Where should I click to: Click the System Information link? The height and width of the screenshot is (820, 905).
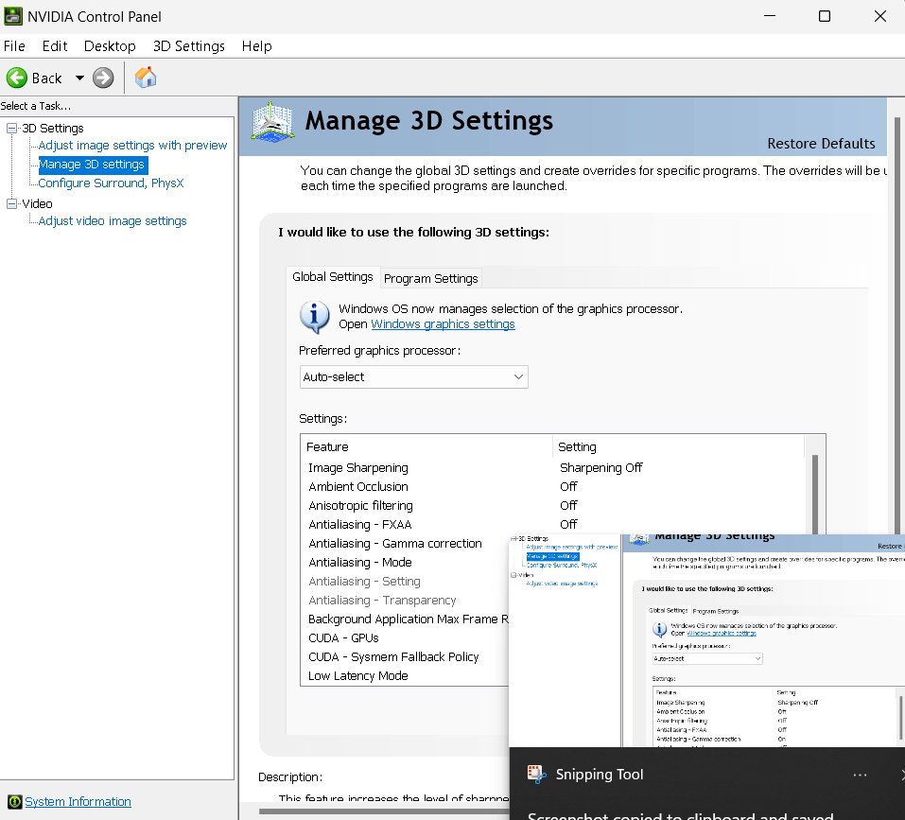[78, 801]
